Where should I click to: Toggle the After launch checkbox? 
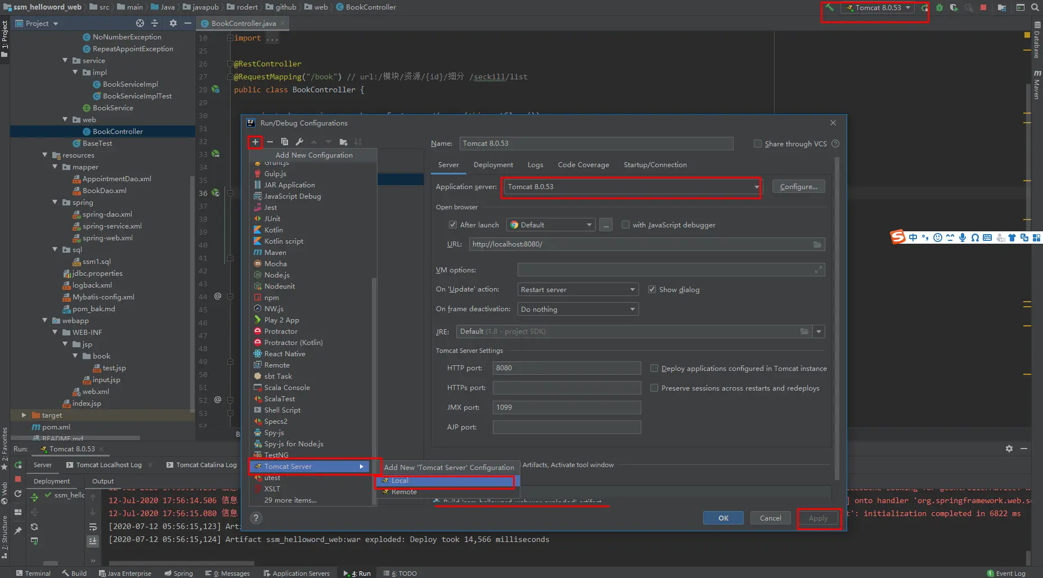click(453, 225)
